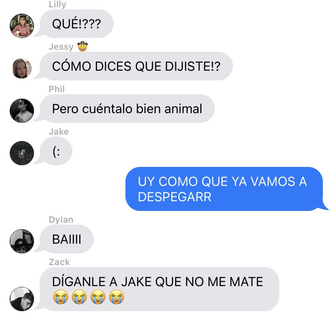Image resolution: width=335 pixels, height=314 pixels.
Task: Tap Zack's profile avatar
Action: (22, 299)
